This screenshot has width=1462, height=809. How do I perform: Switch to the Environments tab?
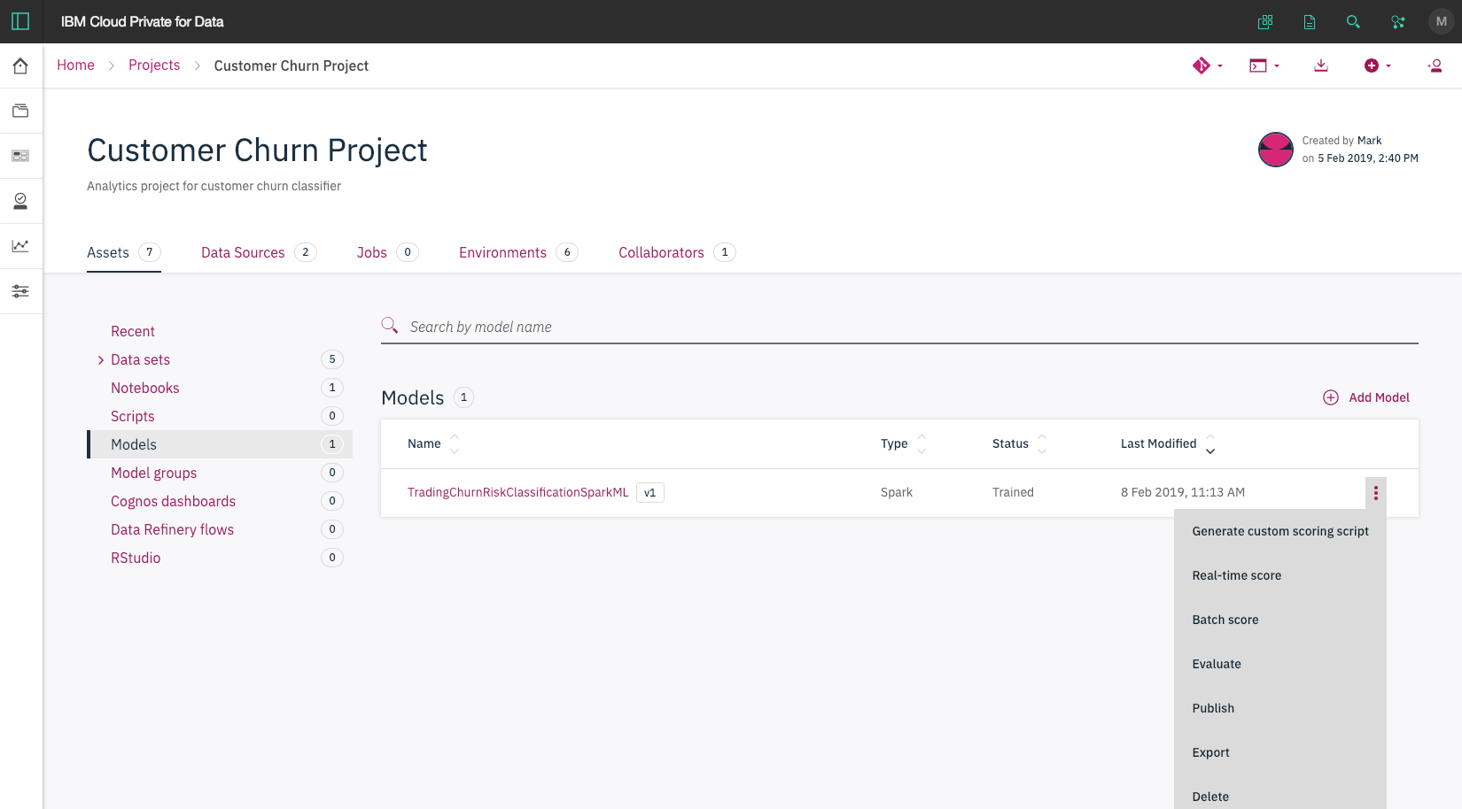(518, 252)
